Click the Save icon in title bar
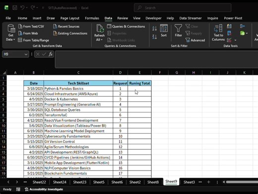This screenshot has width=258, height=194. point(15,7)
